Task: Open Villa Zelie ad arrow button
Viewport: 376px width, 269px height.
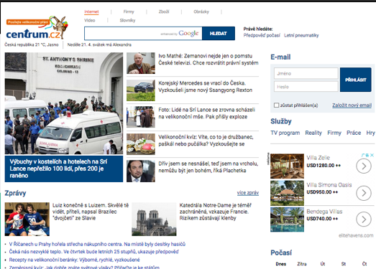Action: point(364,166)
